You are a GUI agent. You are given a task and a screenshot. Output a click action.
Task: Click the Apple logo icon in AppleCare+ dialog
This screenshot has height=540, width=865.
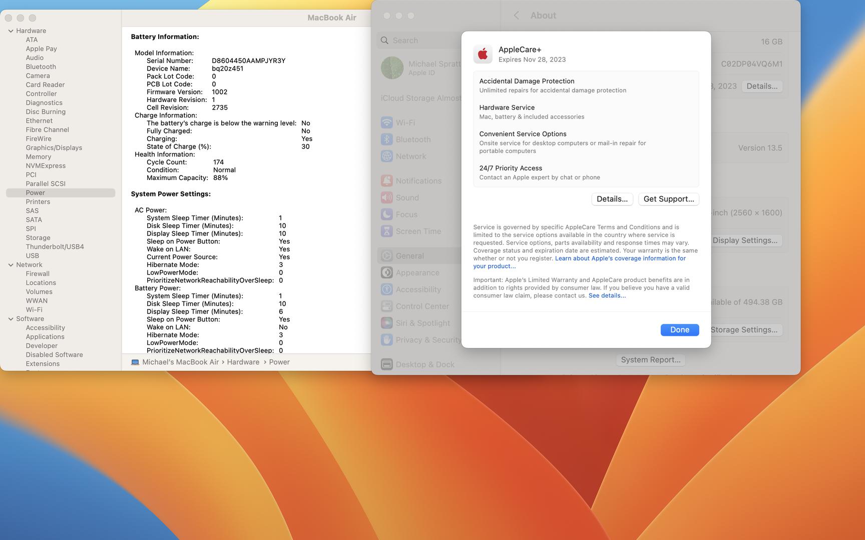[483, 54]
